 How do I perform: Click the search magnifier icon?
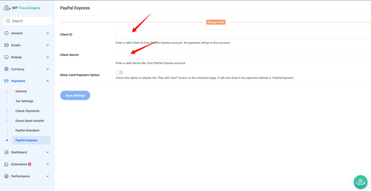point(8,21)
